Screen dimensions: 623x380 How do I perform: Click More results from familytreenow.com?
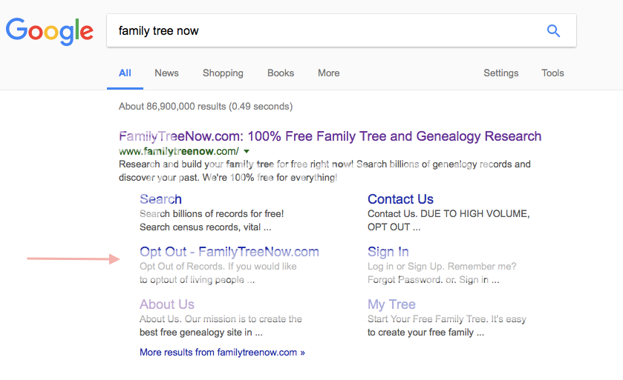point(222,353)
